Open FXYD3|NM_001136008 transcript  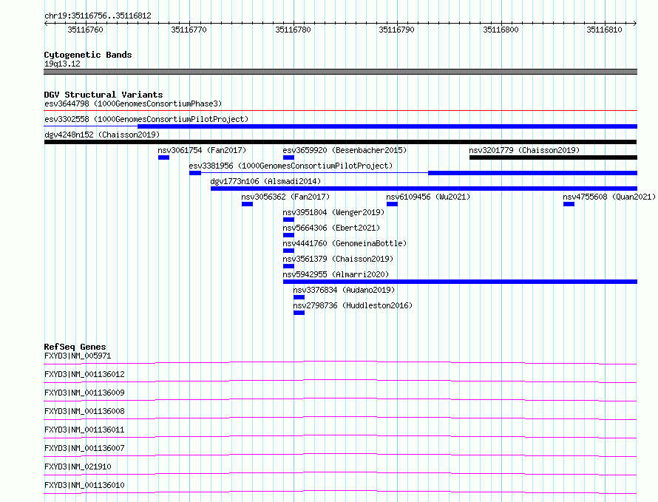pos(84,411)
